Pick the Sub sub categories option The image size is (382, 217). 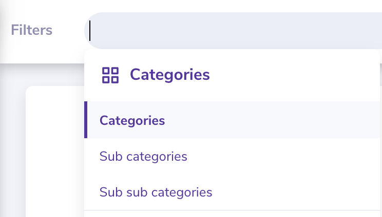coord(232,192)
